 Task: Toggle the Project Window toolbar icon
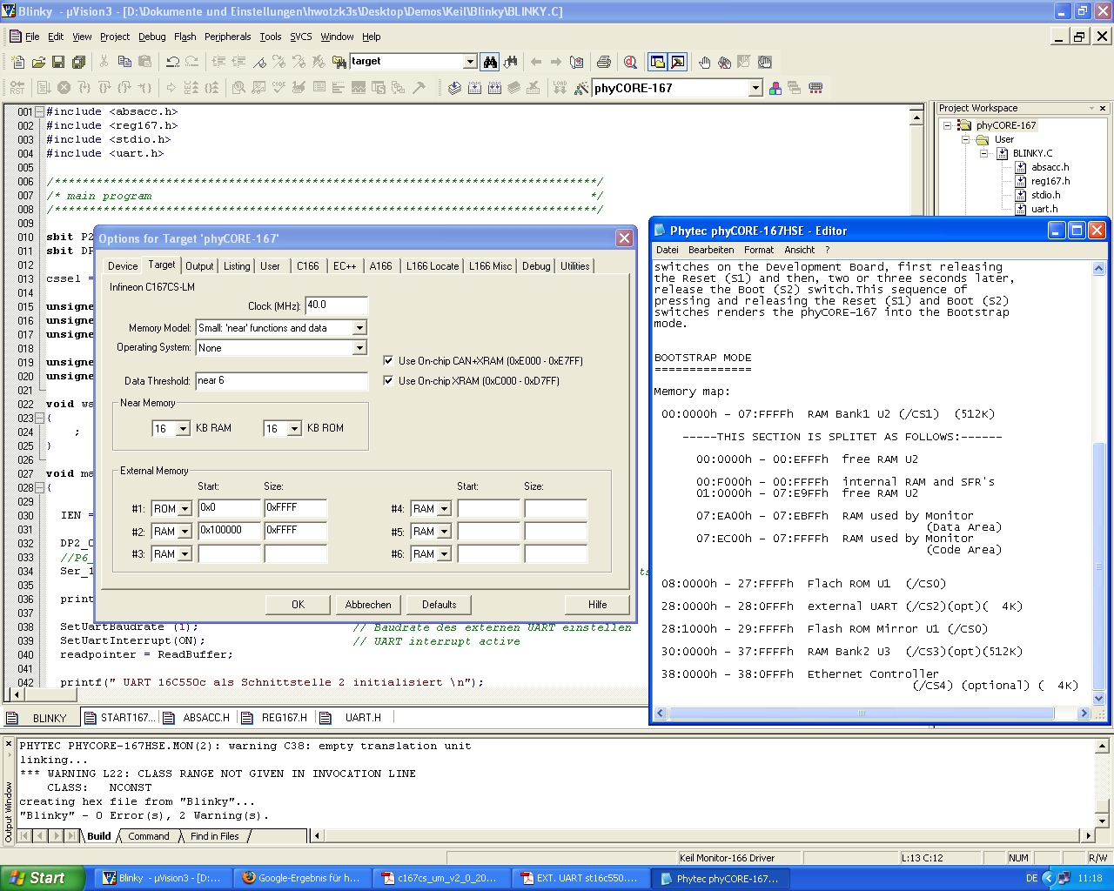point(658,62)
